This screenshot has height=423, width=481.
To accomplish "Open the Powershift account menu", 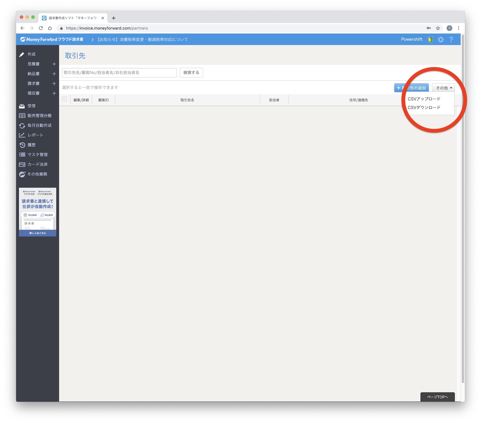I will pos(412,40).
